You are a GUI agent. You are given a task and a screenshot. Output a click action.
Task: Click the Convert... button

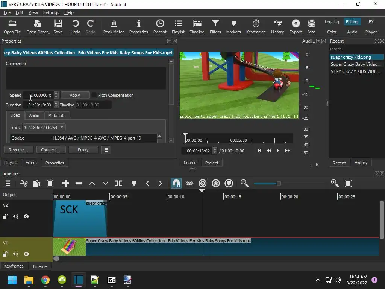pos(51,150)
